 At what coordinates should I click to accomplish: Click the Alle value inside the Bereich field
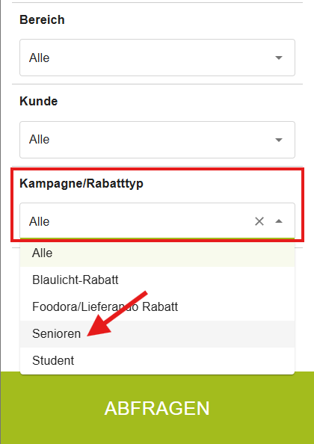(x=39, y=58)
